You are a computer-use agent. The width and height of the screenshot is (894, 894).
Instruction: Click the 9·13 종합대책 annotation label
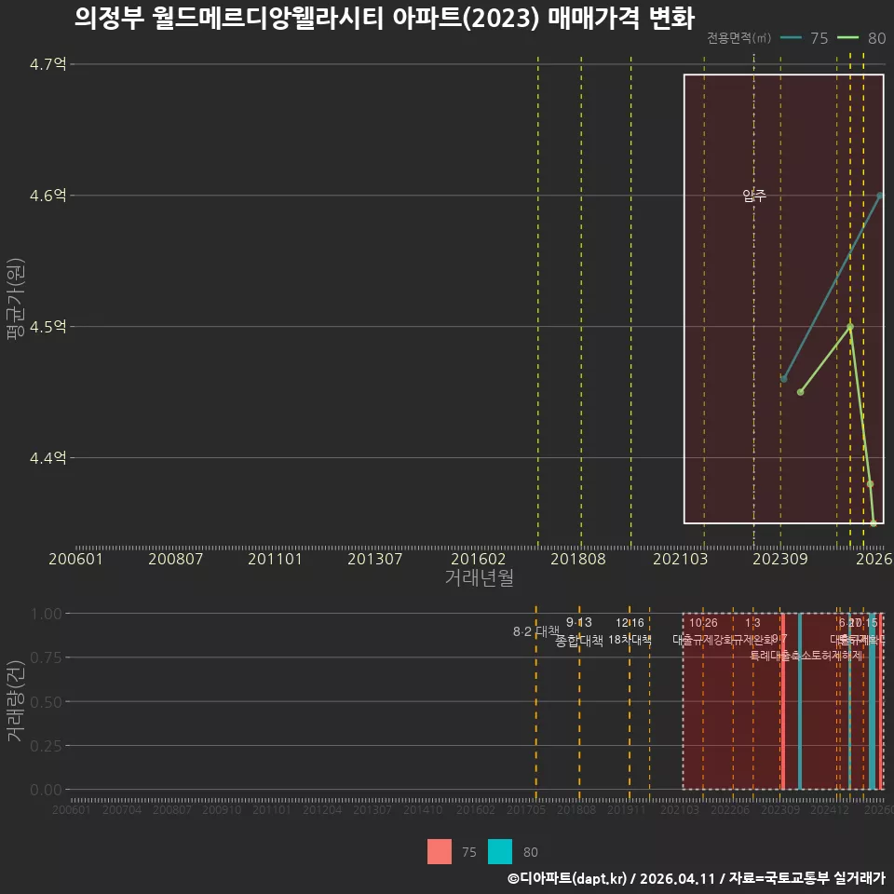coord(578,631)
